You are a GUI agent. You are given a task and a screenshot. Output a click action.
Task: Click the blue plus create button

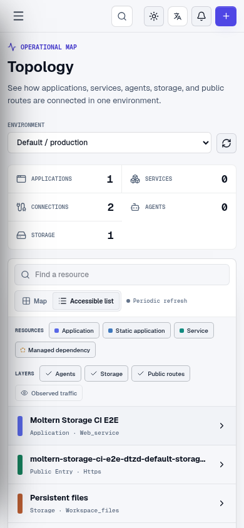(226, 16)
